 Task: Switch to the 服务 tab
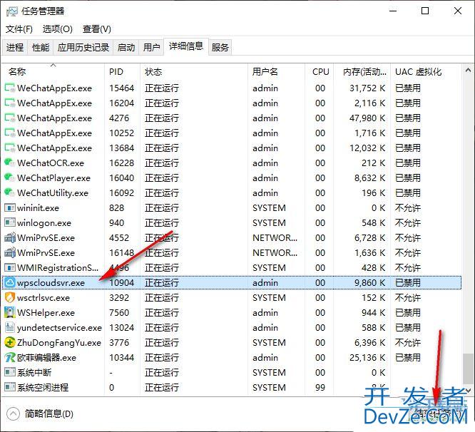(220, 48)
